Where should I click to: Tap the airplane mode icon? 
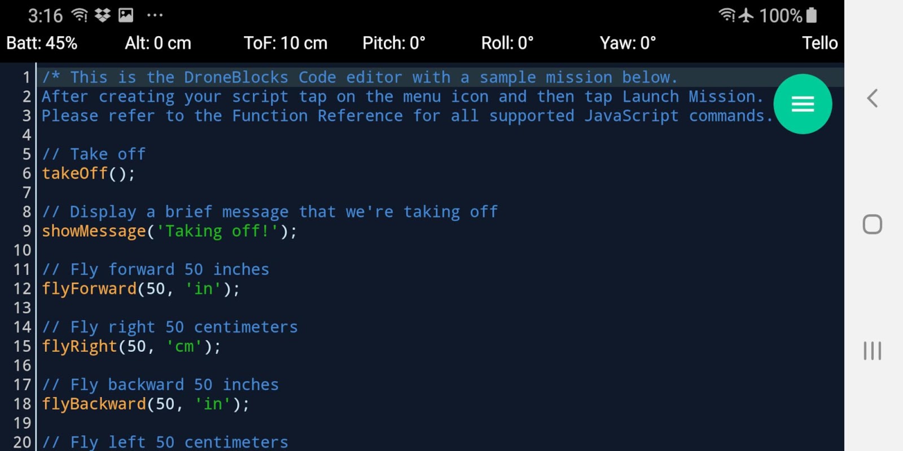click(746, 15)
